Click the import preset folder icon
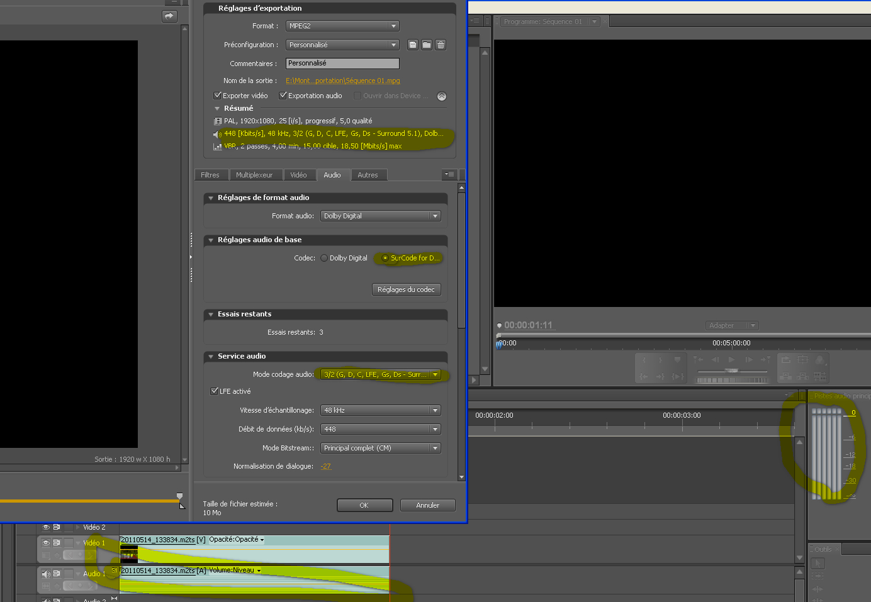This screenshot has height=602, width=871. [x=427, y=45]
